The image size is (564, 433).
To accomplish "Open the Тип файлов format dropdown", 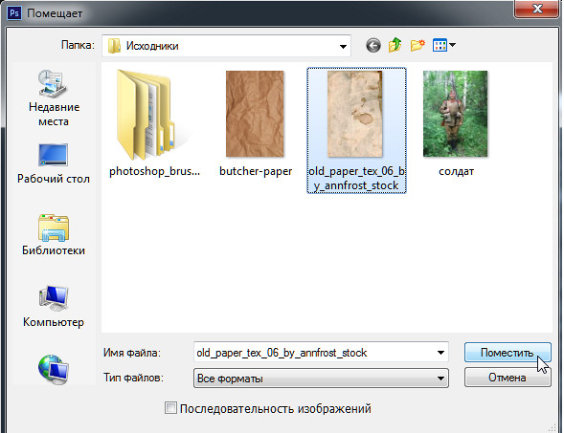I will pos(321,379).
